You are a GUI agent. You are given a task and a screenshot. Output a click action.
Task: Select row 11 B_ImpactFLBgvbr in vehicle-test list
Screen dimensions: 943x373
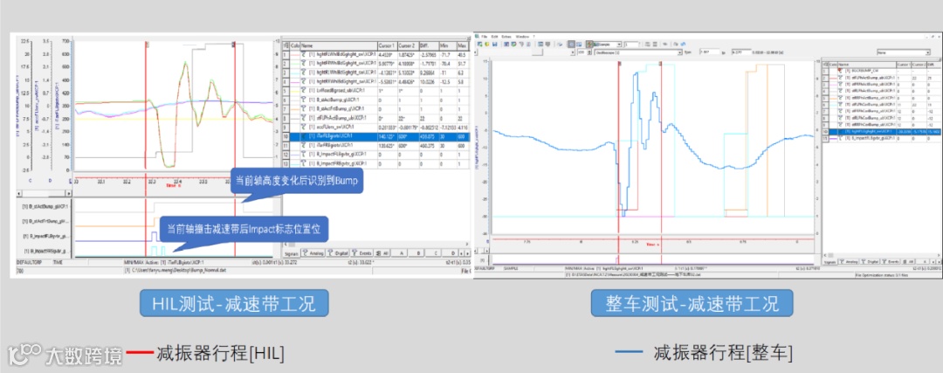[882, 138]
